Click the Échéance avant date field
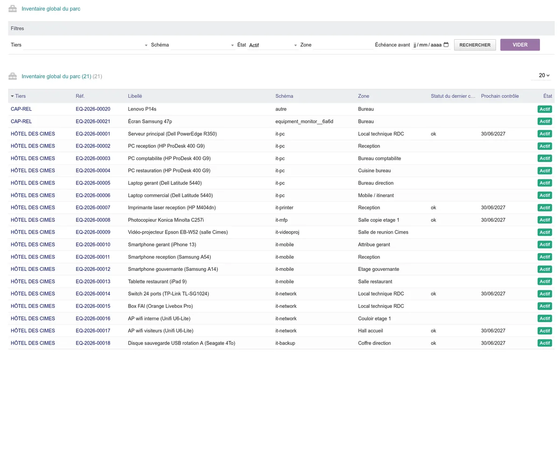Image resolution: width=560 pixels, height=460 pixels. pos(431,45)
